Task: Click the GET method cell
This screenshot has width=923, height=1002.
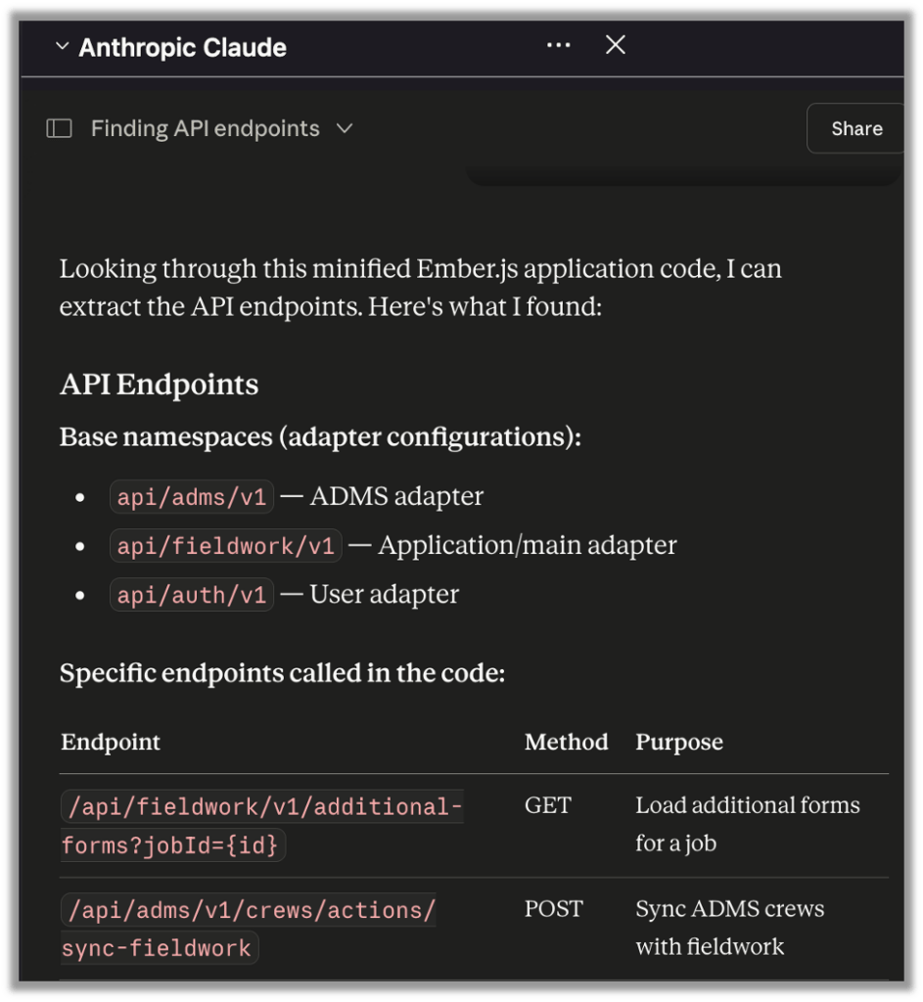Action: pyautogui.click(x=548, y=805)
